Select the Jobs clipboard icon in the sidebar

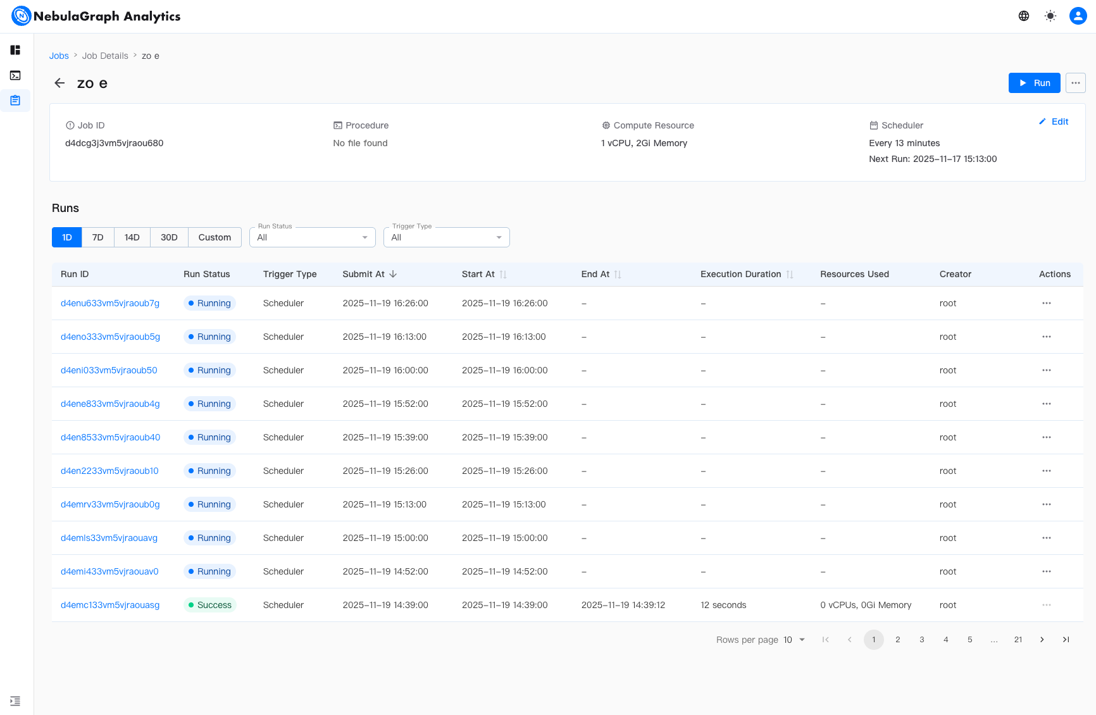tap(15, 101)
